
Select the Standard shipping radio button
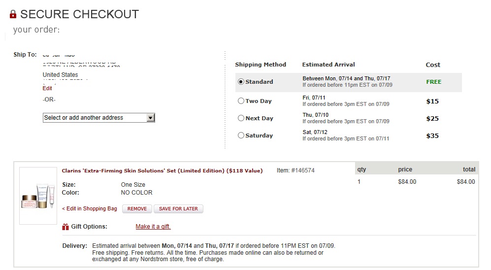click(241, 82)
